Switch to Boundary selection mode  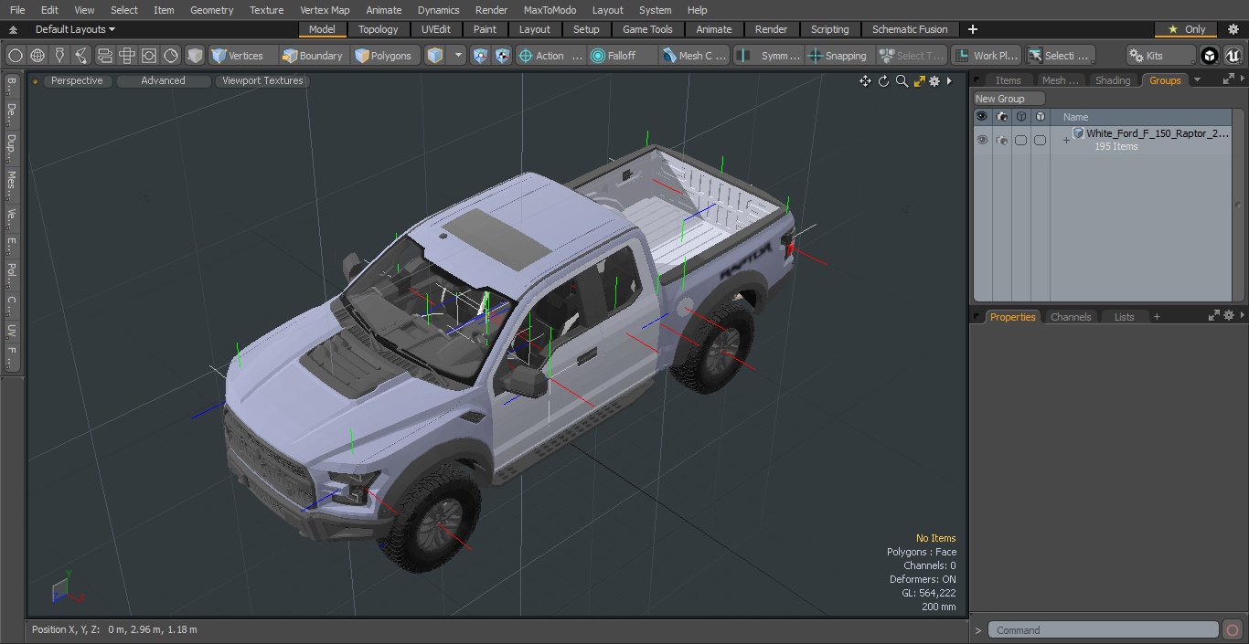coord(314,56)
